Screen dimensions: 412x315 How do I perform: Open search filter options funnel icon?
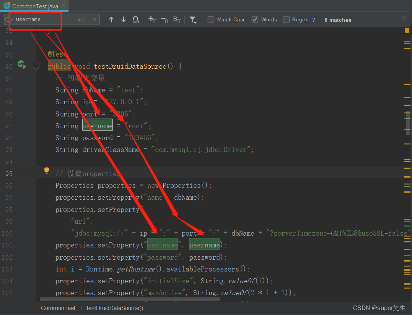point(193,20)
